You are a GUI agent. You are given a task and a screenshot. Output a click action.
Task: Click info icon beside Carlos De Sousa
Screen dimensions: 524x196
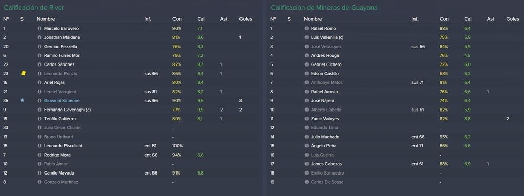coord(307,182)
